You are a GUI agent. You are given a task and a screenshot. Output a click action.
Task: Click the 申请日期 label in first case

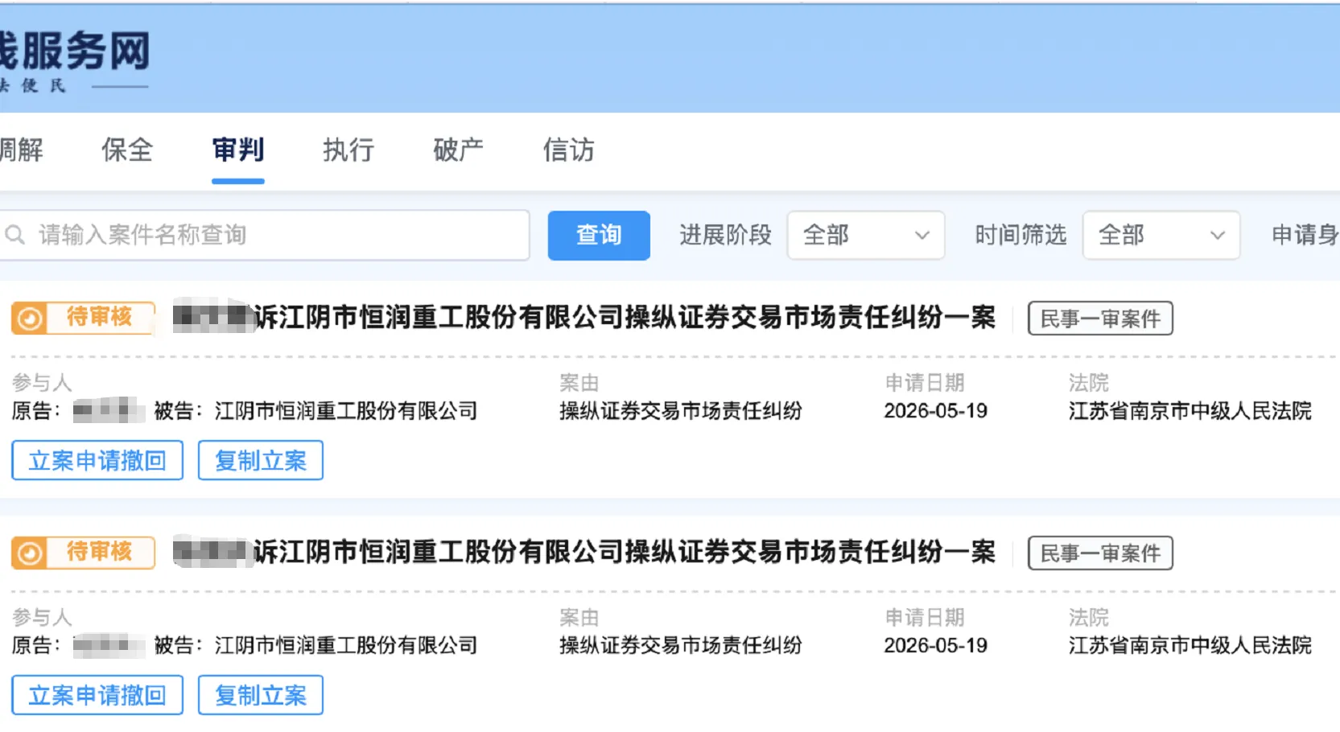925,383
